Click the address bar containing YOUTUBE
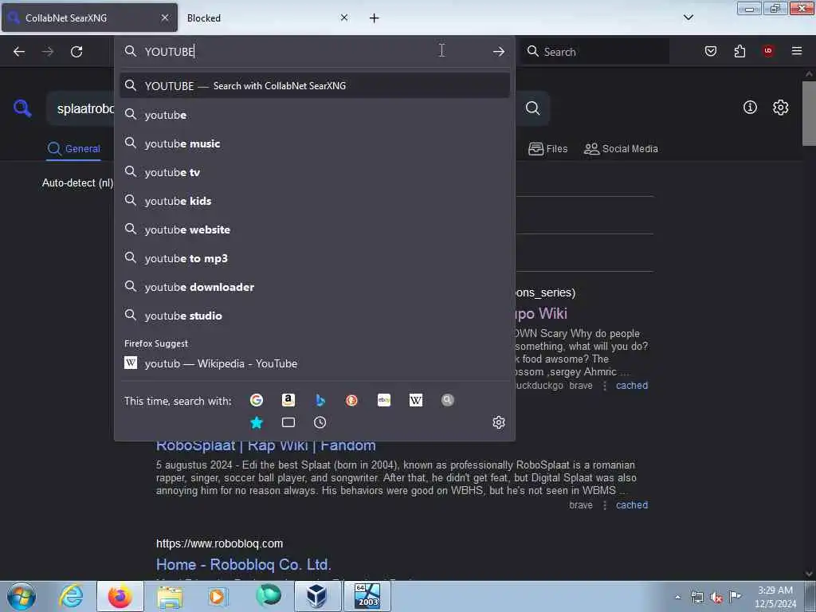 [315, 52]
